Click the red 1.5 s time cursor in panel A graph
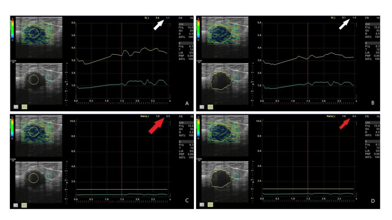Viewport: 392px width, 220px height. pyautogui.click(x=121, y=61)
